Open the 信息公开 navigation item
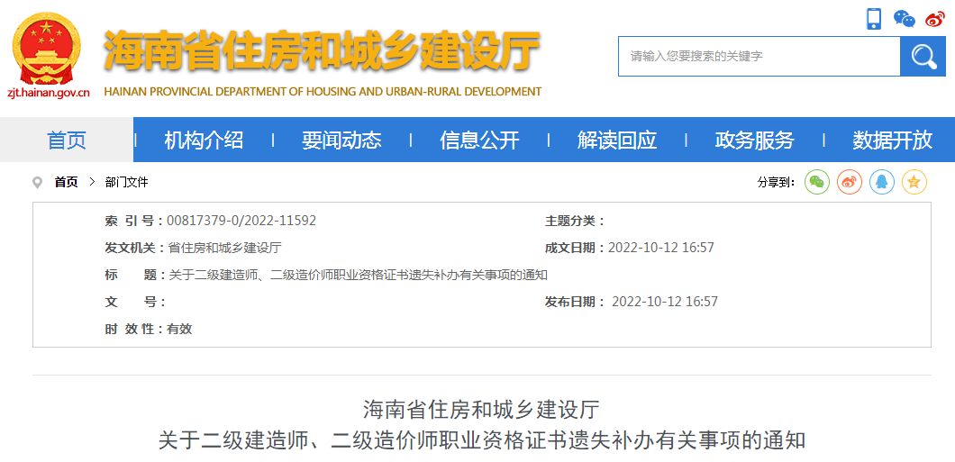The width and height of the screenshot is (955, 462). [x=479, y=140]
